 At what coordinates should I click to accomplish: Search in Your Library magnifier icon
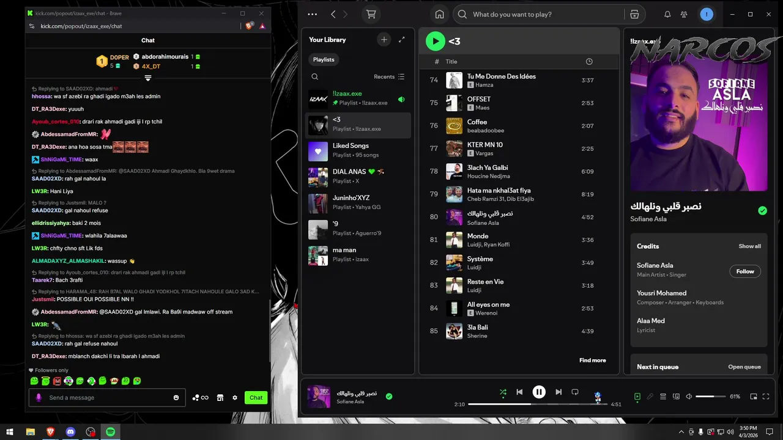(x=314, y=76)
